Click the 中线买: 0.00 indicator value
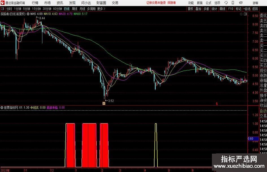The width and height of the screenshot is (267, 172). pyautogui.click(x=38, y=108)
